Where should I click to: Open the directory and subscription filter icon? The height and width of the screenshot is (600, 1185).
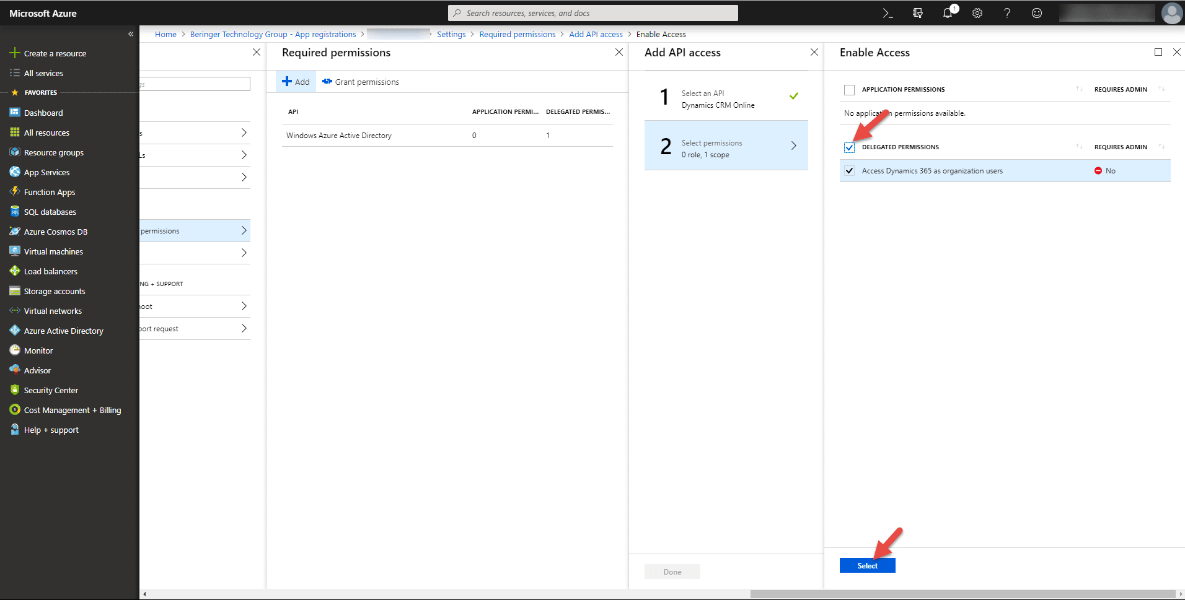[918, 13]
